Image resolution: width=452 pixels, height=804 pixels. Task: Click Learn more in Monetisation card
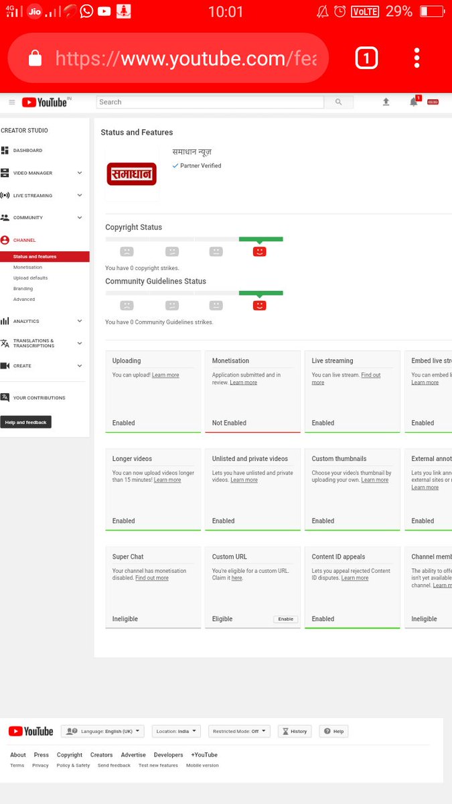tap(244, 383)
